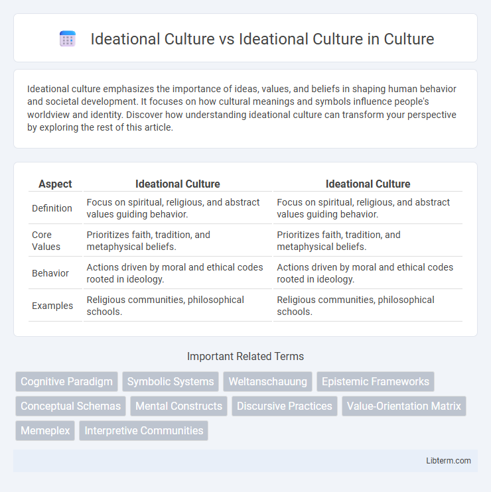491x492 pixels.
Task: Select the Behavior row label
Action: point(50,273)
